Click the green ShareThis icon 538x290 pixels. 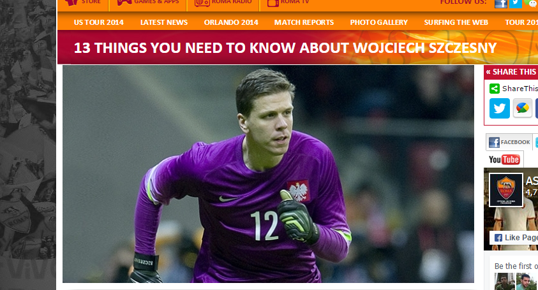495,89
